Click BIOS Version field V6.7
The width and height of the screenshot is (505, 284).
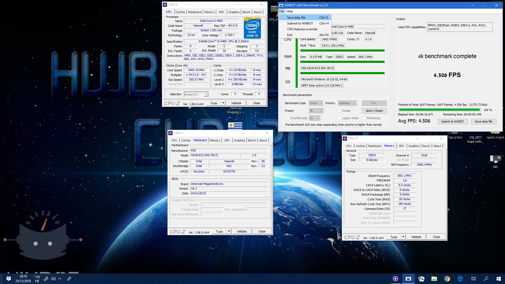coord(229,189)
